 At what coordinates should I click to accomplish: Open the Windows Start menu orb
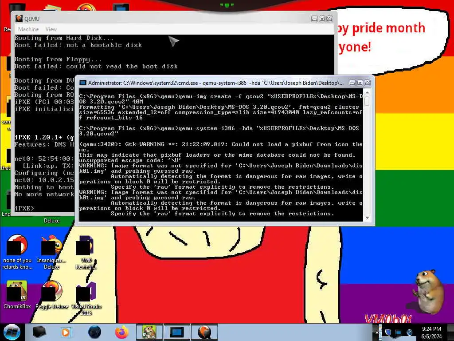pos(12,332)
